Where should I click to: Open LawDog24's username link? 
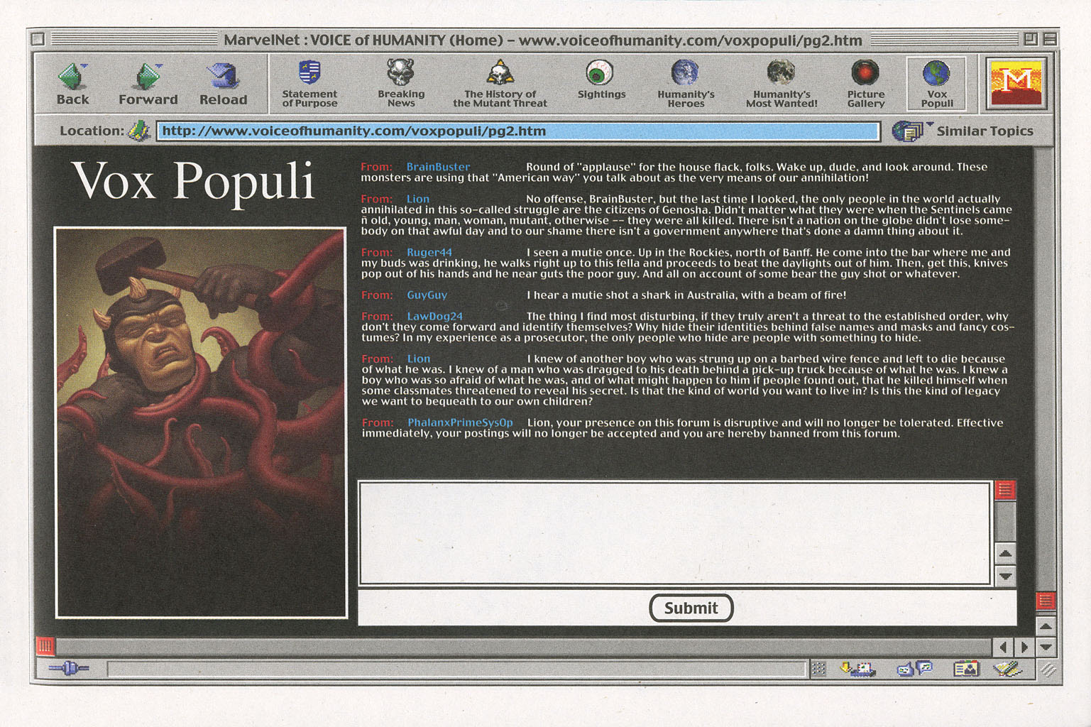coord(434,316)
